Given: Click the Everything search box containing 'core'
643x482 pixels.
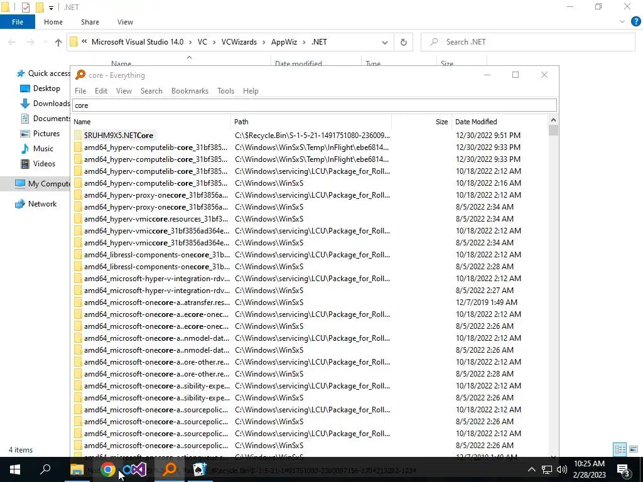Looking at the screenshot, I should tap(315, 105).
